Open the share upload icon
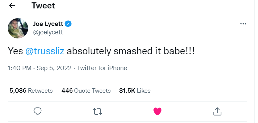This screenshot has width=258, height=123. pos(217,111)
